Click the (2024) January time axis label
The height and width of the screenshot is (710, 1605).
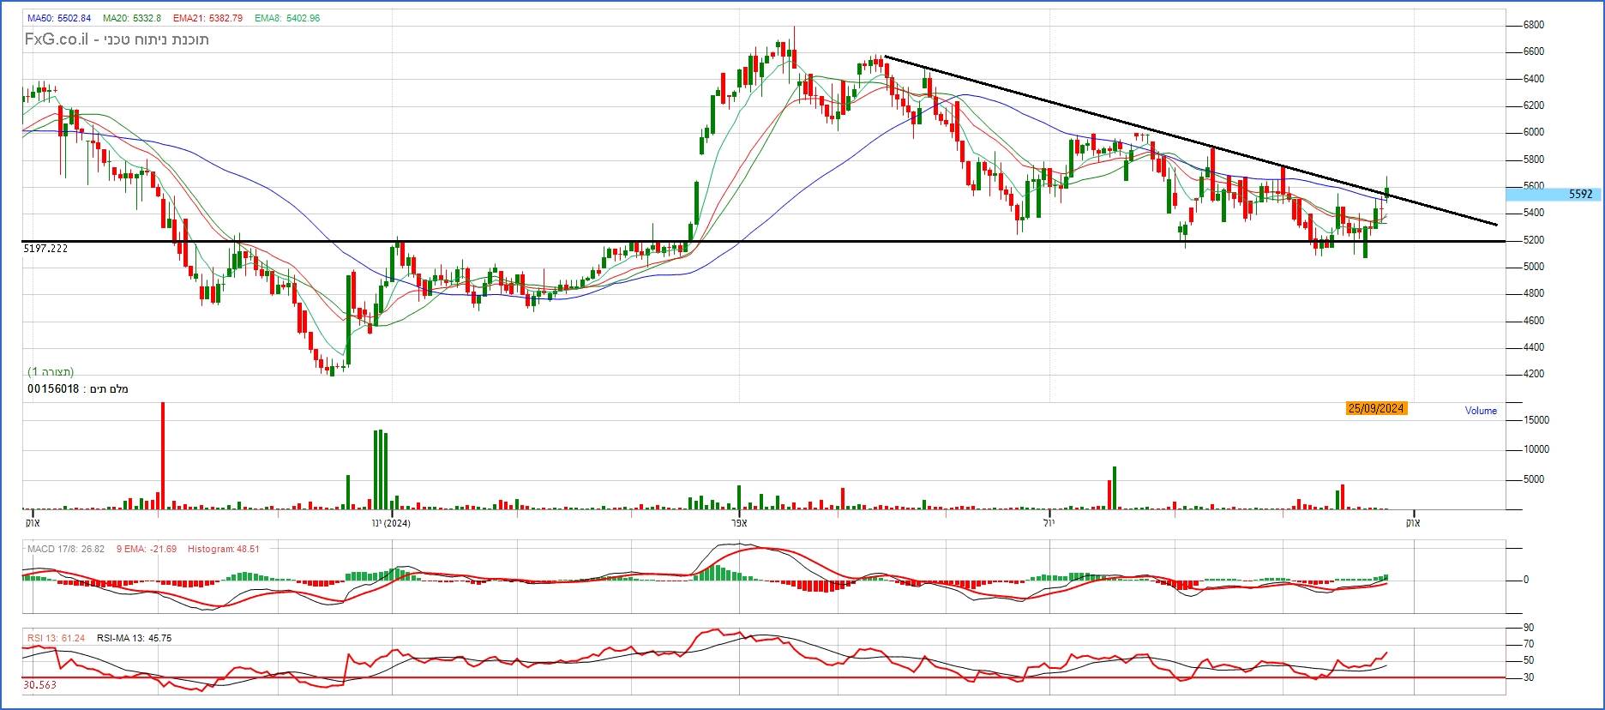pyautogui.click(x=391, y=523)
